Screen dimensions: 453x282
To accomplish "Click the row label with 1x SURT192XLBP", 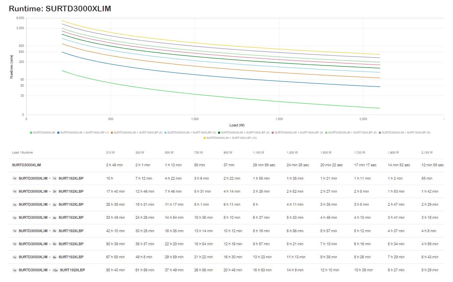I will (x=48, y=178).
